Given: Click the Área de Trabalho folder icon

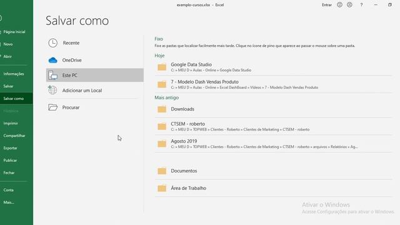Looking at the screenshot, I should (162, 188).
